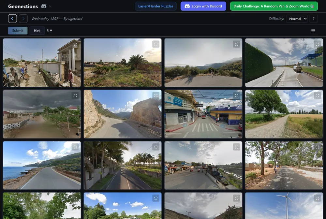This screenshot has width=326, height=219.
Task: Select the construction workers street image
Action: (42, 63)
